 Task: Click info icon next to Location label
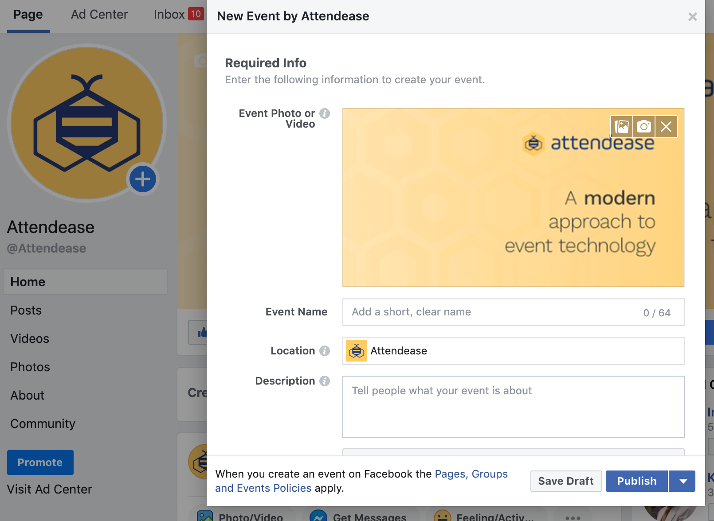(x=325, y=351)
